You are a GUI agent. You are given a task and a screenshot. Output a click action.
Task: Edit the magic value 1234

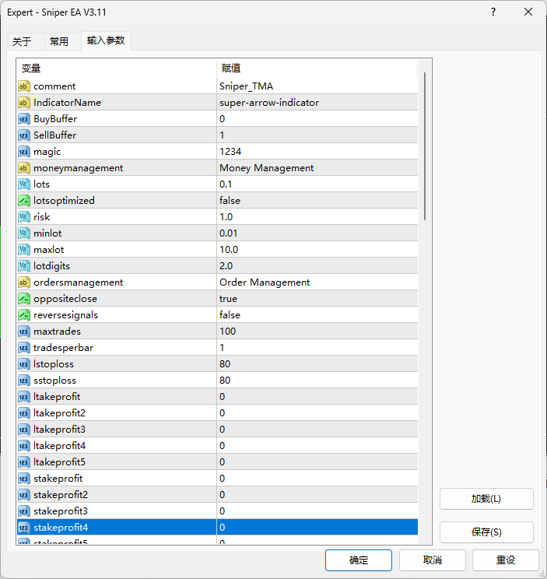click(x=317, y=152)
